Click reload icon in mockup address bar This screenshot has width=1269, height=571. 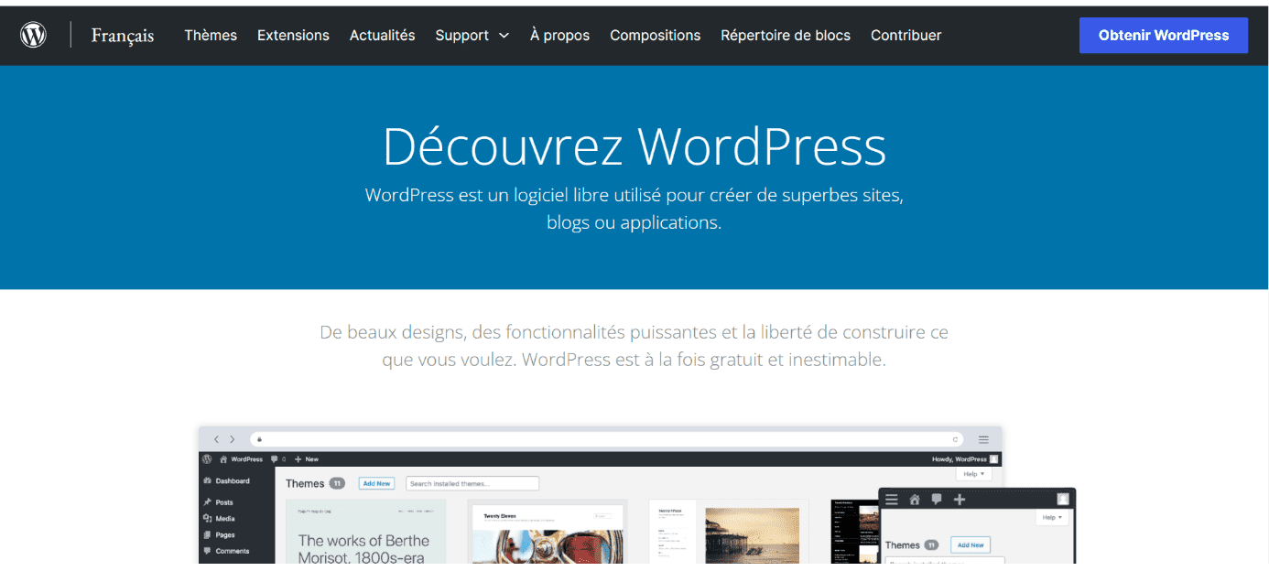[x=956, y=439]
